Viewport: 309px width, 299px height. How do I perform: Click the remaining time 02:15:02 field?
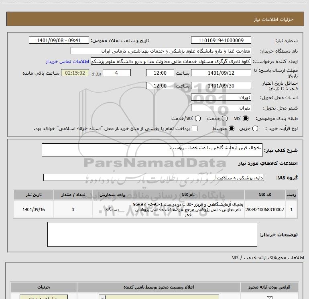[75, 73]
